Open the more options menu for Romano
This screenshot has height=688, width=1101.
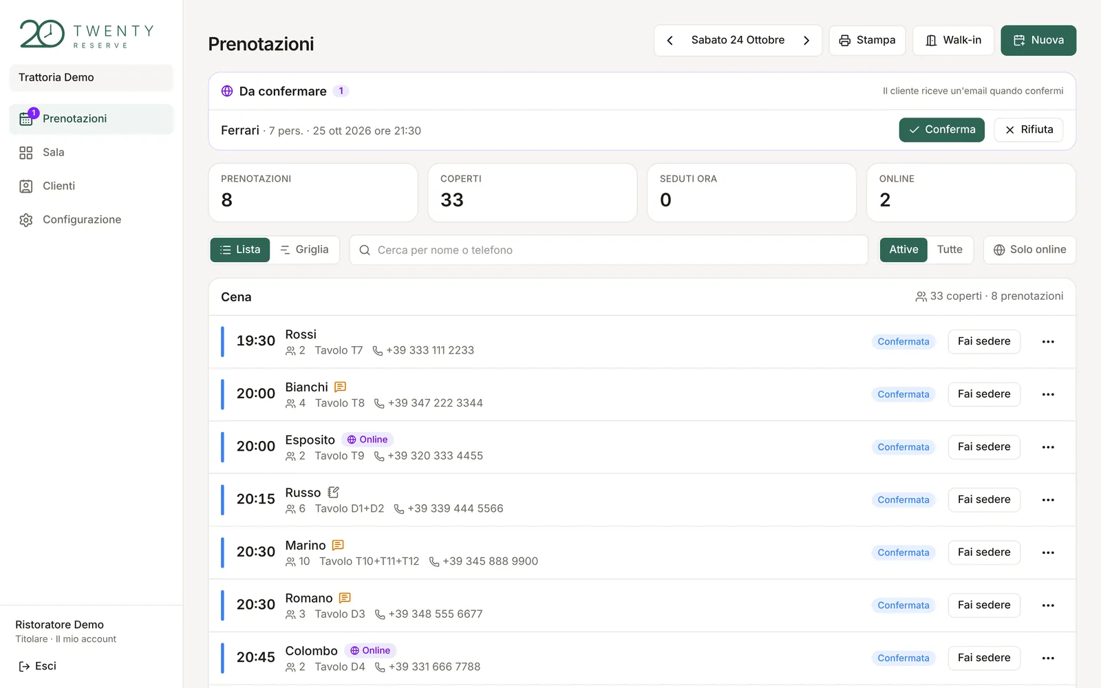(x=1048, y=605)
